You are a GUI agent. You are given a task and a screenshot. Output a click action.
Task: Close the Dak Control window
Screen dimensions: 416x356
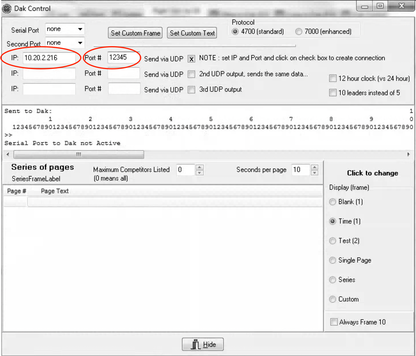[401, 6]
